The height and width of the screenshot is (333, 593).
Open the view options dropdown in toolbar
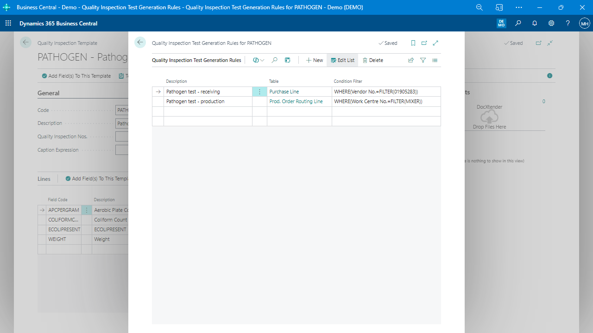pos(259,60)
